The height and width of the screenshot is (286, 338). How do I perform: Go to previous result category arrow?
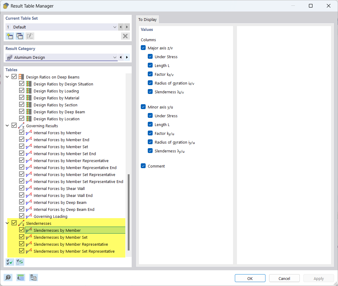[x=121, y=58]
